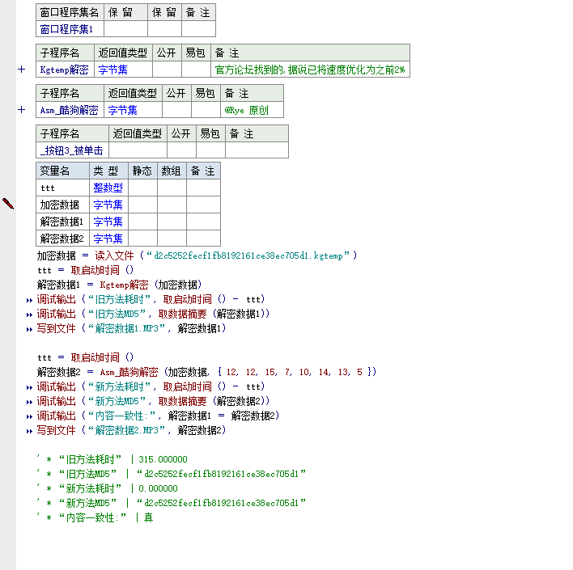Click 数组 cell for variable ttt
Image resolution: width=573 pixels, height=570 pixels.
click(172, 188)
